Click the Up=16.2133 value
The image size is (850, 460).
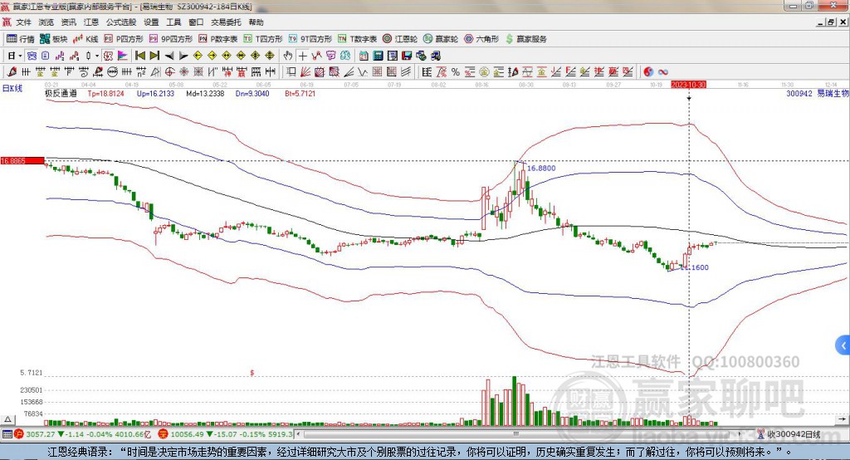pos(155,93)
